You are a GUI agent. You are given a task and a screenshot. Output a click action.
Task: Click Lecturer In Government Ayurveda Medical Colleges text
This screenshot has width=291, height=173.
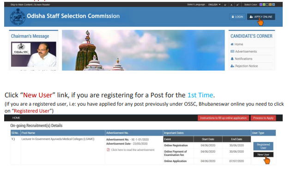point(58,139)
